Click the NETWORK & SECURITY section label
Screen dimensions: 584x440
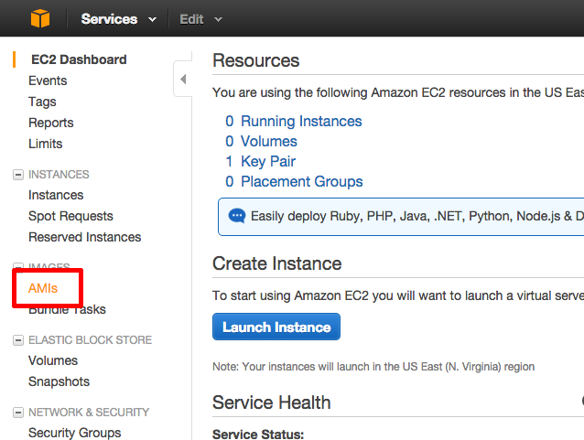pos(89,413)
